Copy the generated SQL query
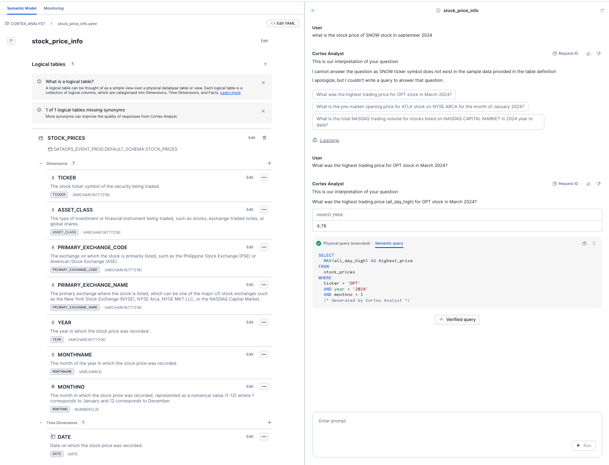The width and height of the screenshot is (609, 465). pyautogui.click(x=584, y=243)
